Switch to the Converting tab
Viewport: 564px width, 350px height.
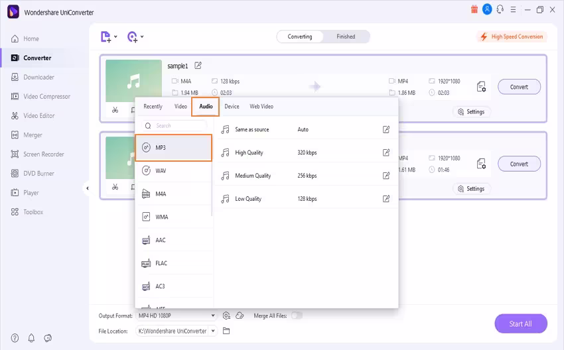pyautogui.click(x=300, y=36)
